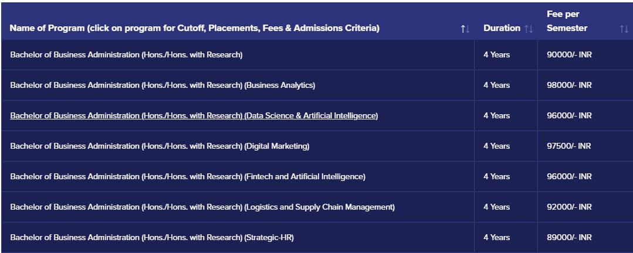The width and height of the screenshot is (633, 253).
Task: Click the 97500/- INR fee value
Action: pos(568,146)
